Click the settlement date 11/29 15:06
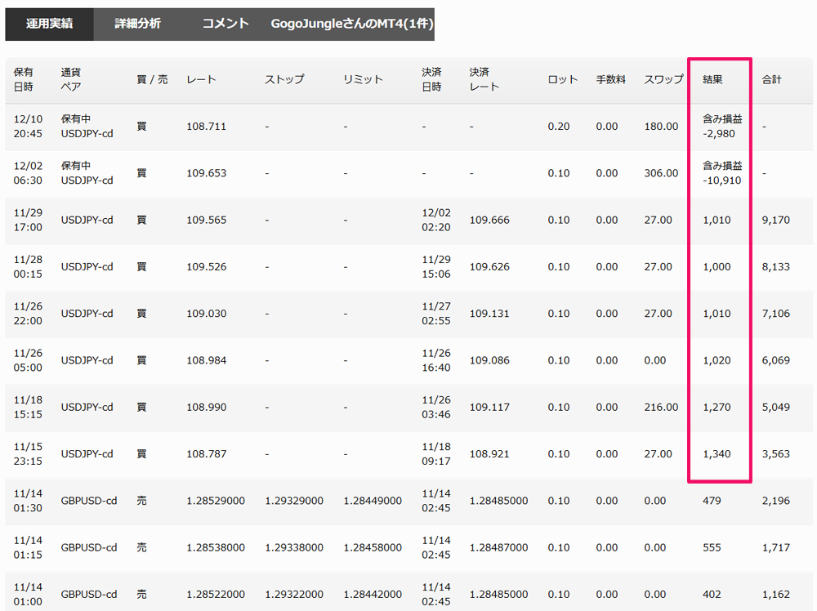 [x=436, y=267]
